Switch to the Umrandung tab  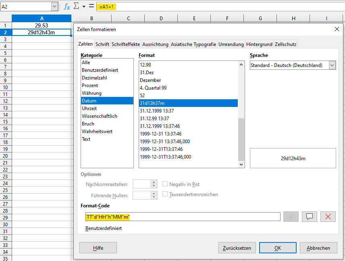point(231,44)
